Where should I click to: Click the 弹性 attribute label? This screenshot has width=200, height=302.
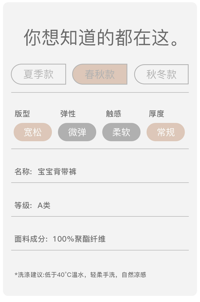(68, 114)
